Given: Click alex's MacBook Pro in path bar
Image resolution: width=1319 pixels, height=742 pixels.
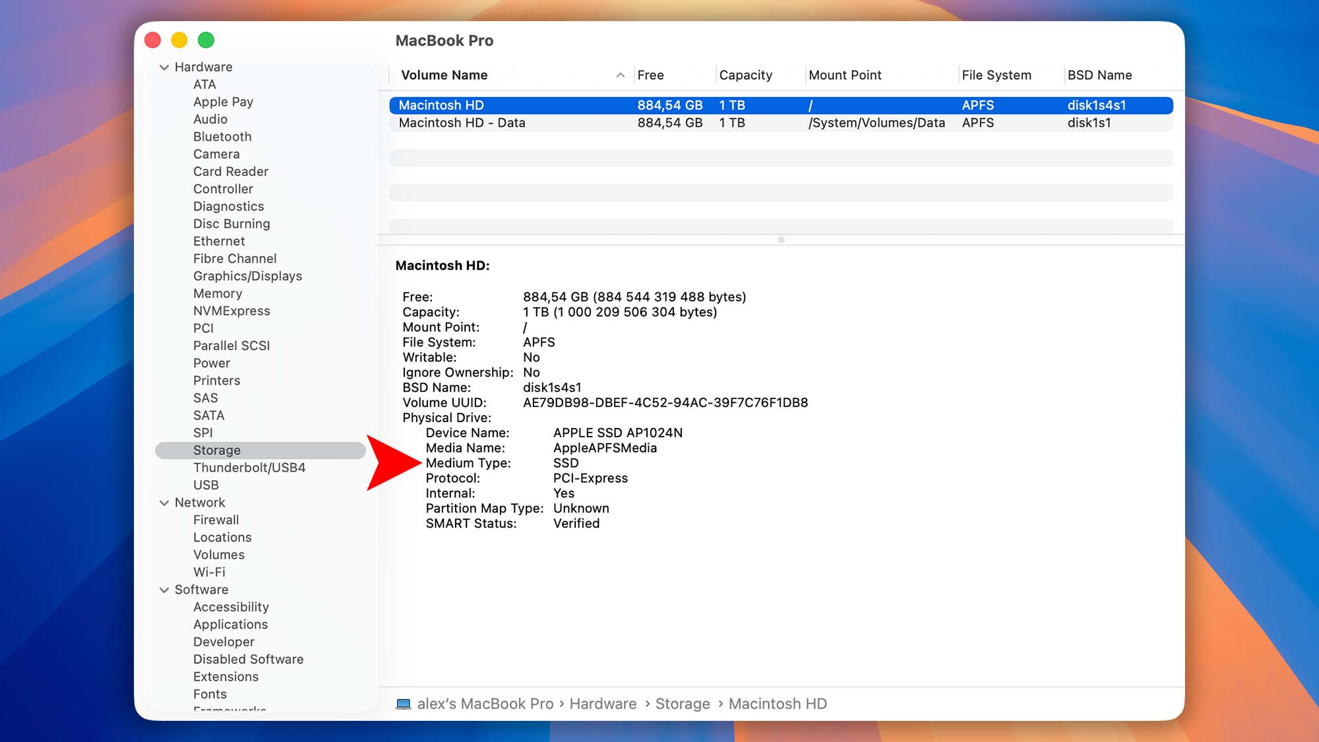Looking at the screenshot, I should 485,704.
